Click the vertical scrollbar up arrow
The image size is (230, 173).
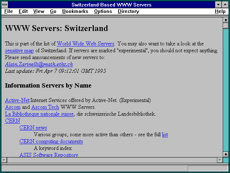click(x=226, y=20)
